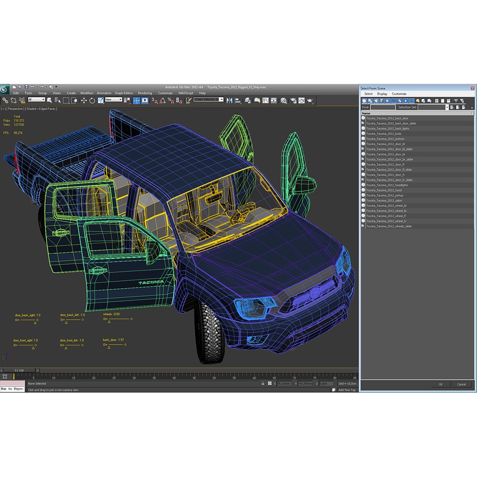Click the Save File quick-access icon

coord(26,87)
